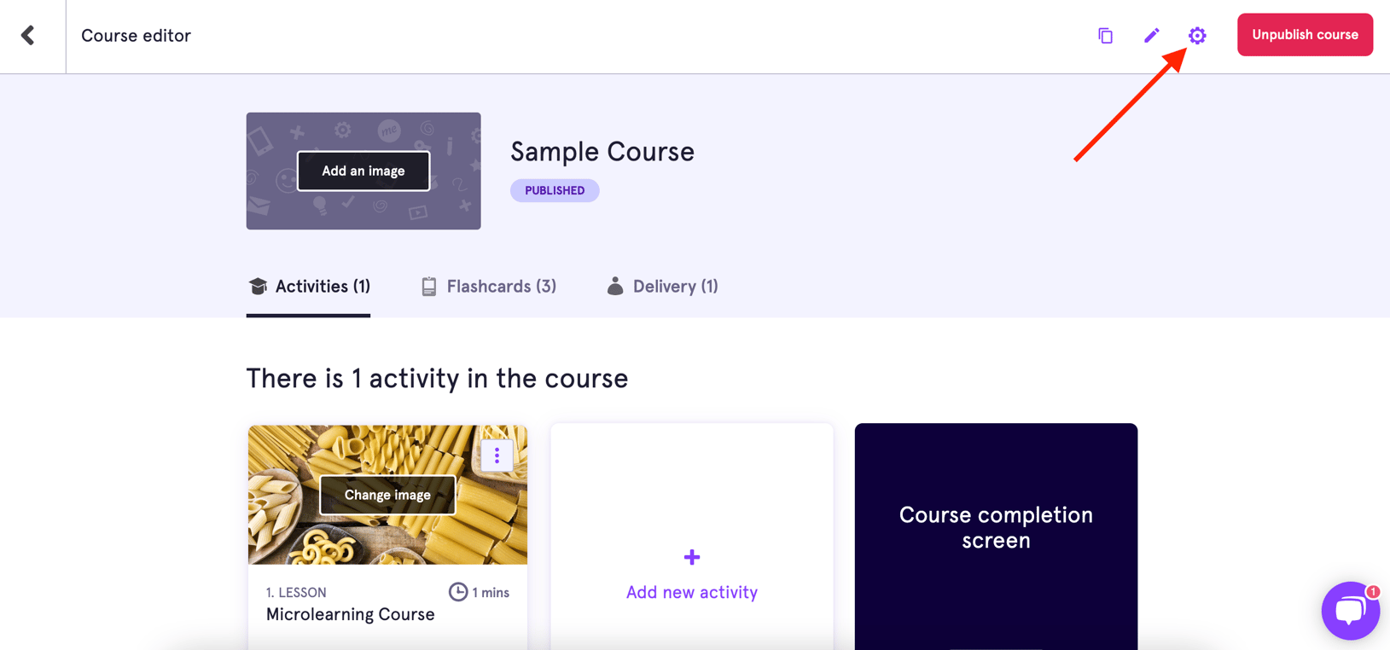This screenshot has height=650, width=1390.
Task: Click the Delivery person icon
Action: 615,286
